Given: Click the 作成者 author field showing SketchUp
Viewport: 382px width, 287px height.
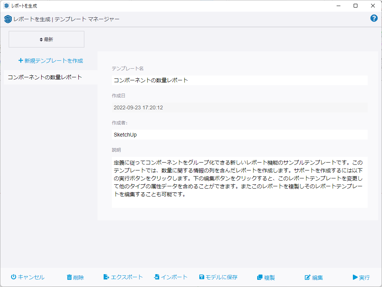Looking at the screenshot, I should (239, 134).
